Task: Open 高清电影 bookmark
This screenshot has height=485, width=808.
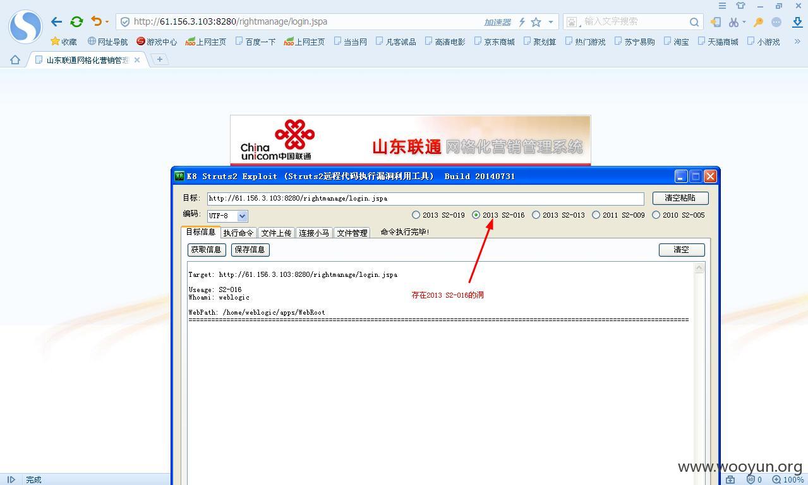Action: 445,42
